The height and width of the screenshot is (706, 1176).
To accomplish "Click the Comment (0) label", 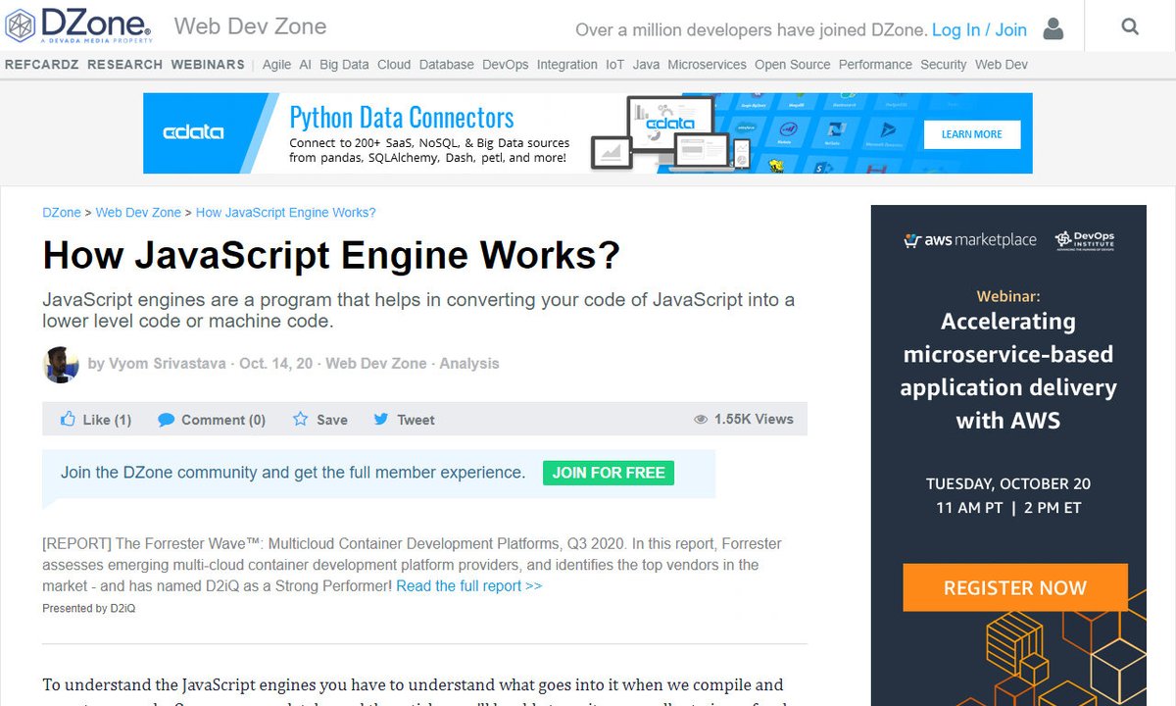I will click(223, 420).
